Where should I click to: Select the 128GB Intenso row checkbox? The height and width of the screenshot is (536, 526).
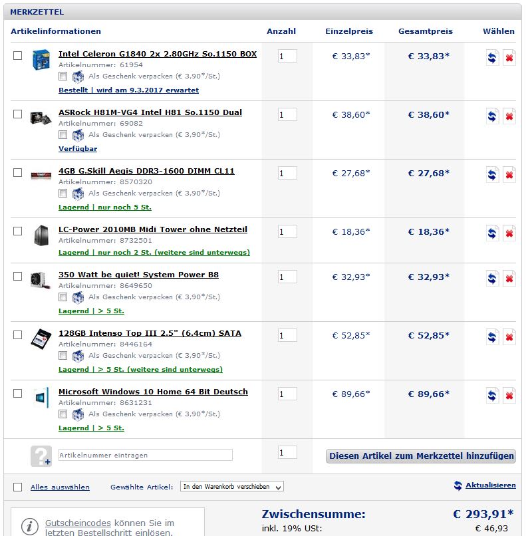tap(17, 335)
